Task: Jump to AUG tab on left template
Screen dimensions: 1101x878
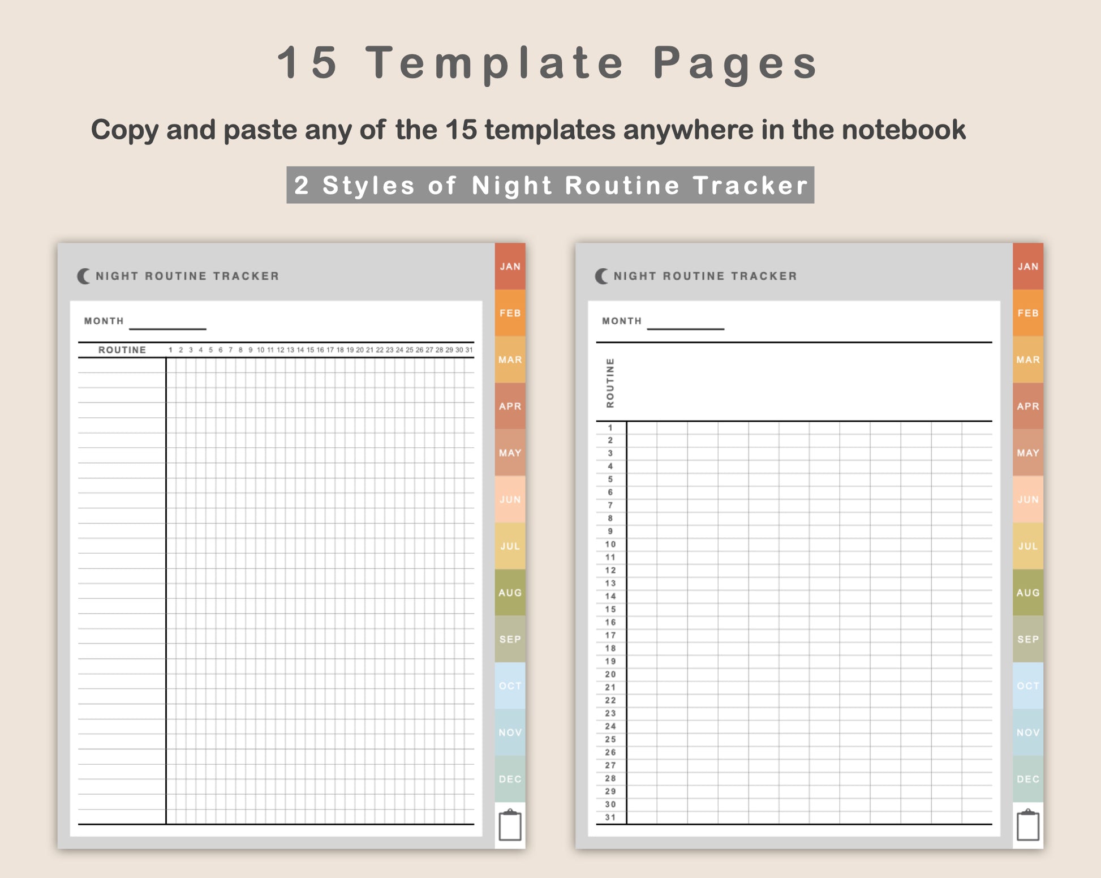Action: [x=510, y=593]
